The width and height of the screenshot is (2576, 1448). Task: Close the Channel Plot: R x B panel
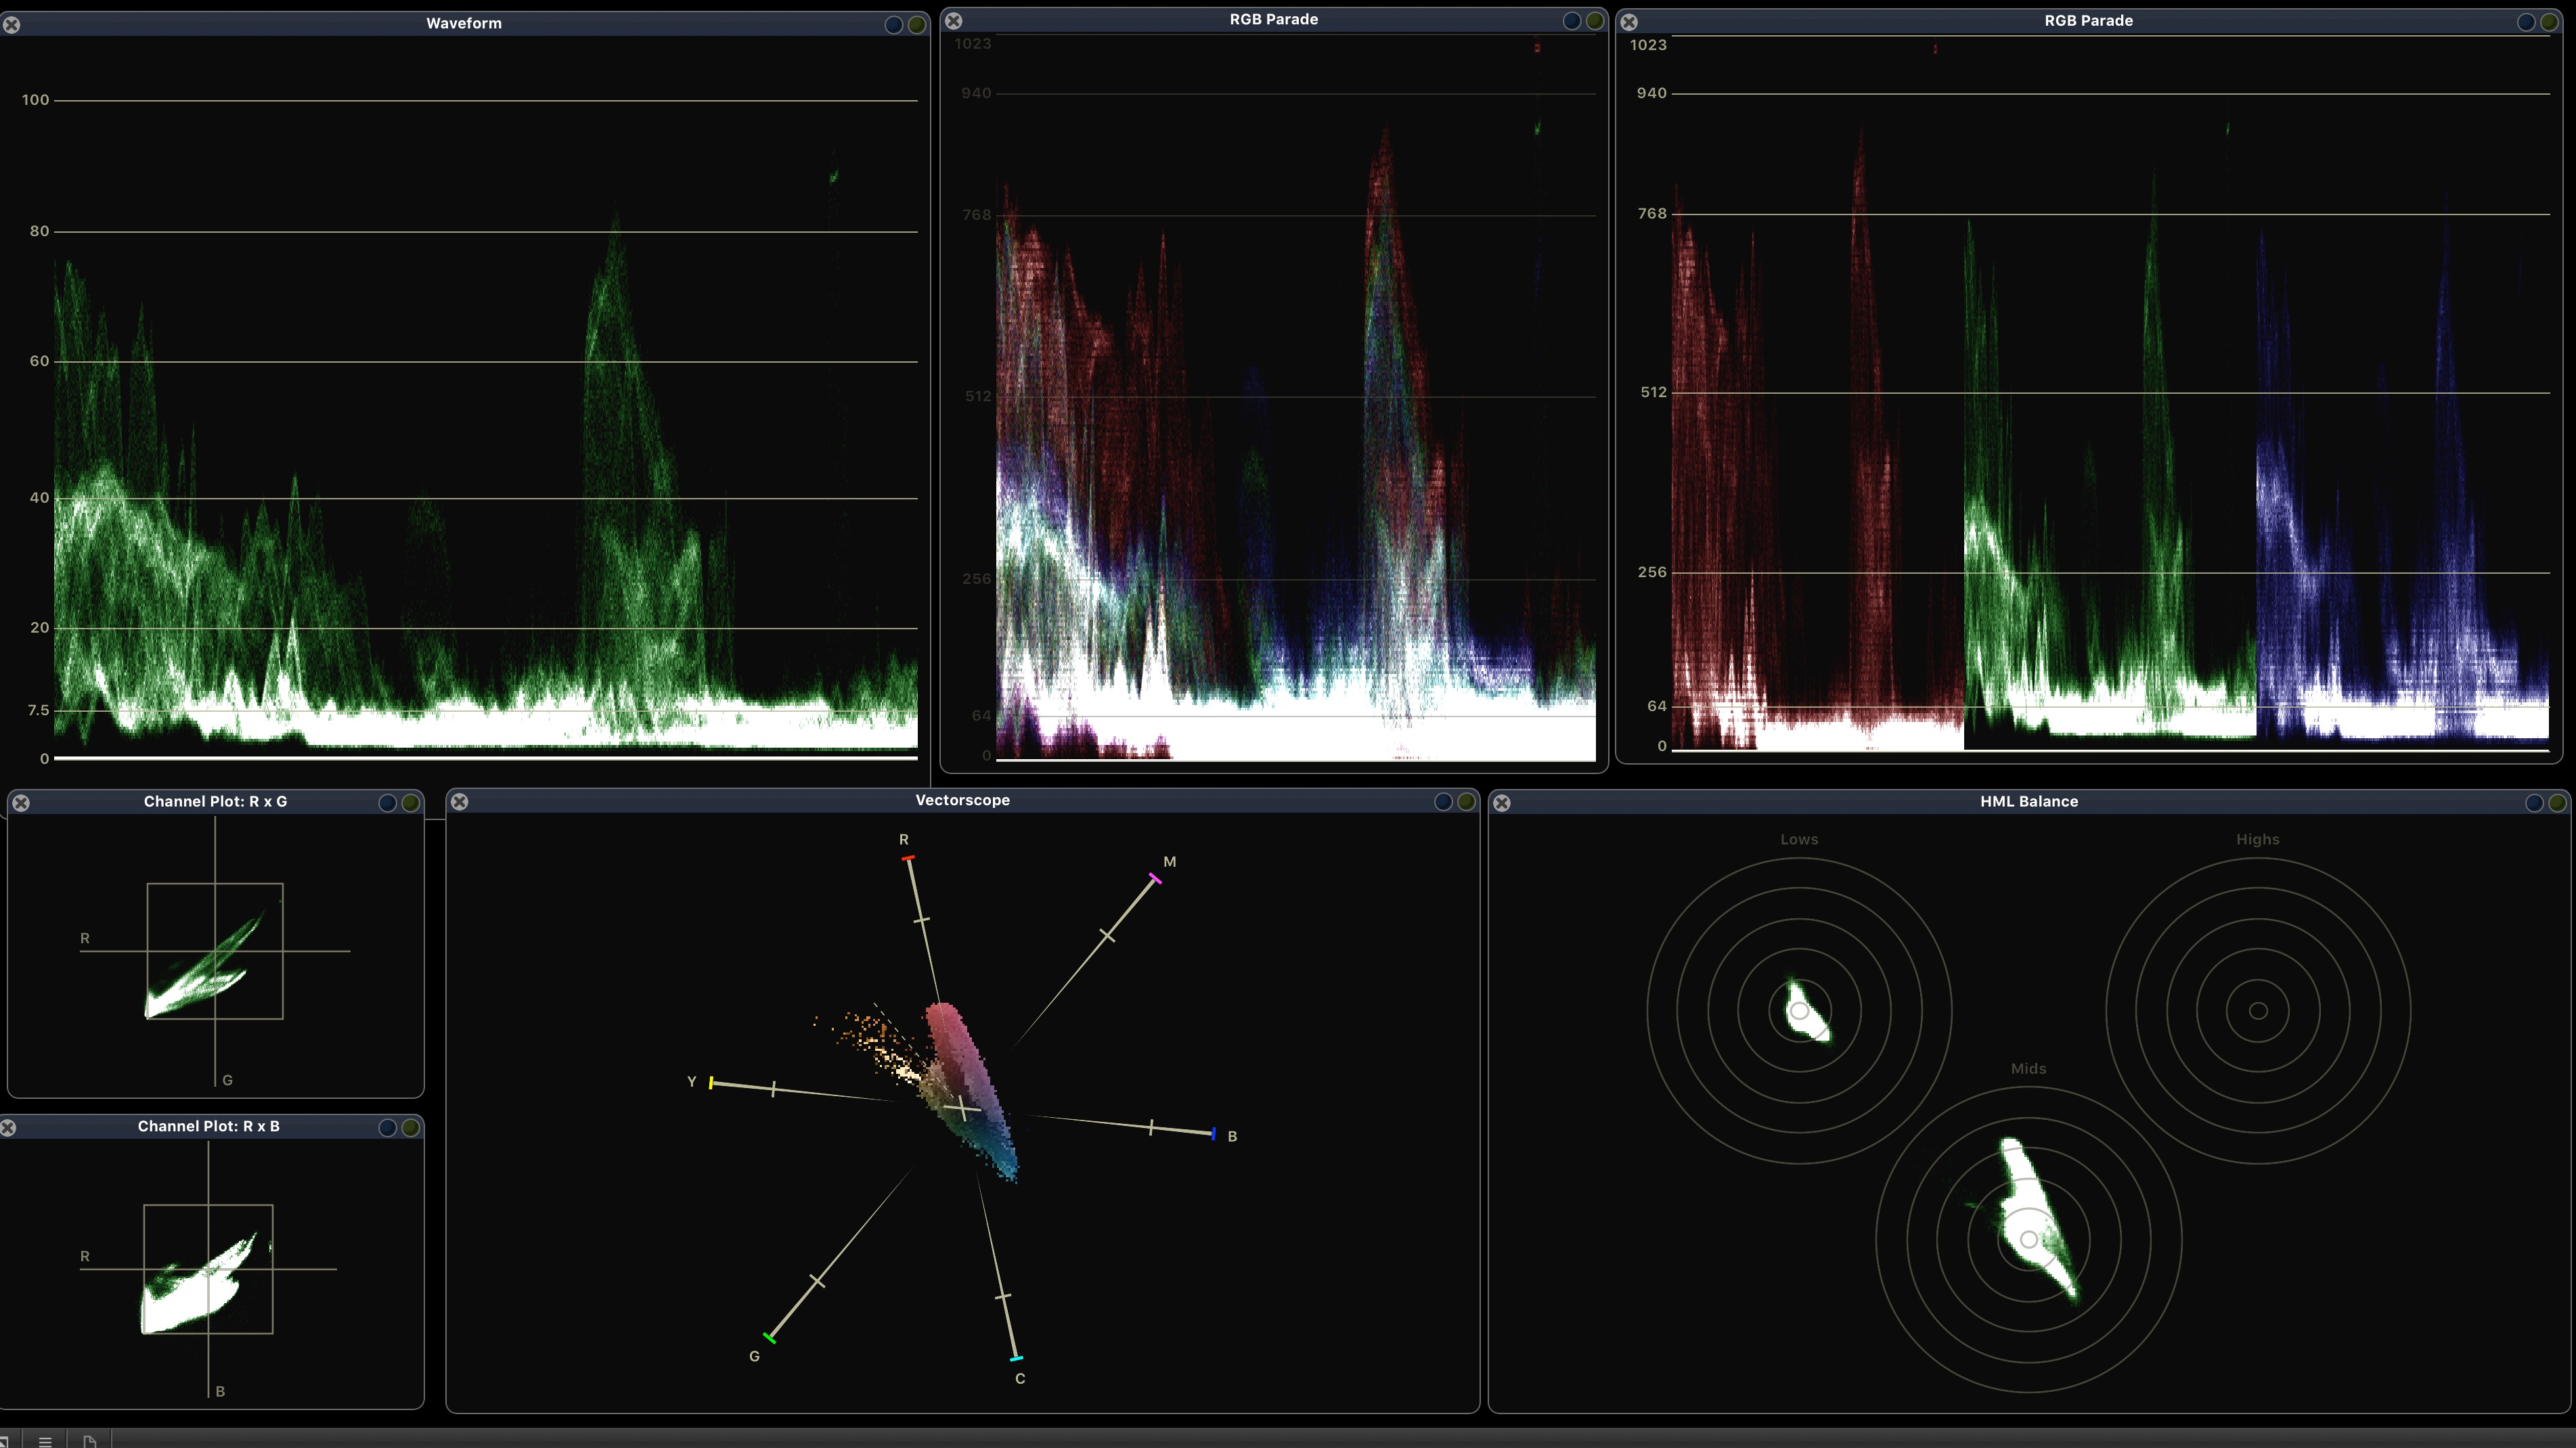click(8, 1127)
